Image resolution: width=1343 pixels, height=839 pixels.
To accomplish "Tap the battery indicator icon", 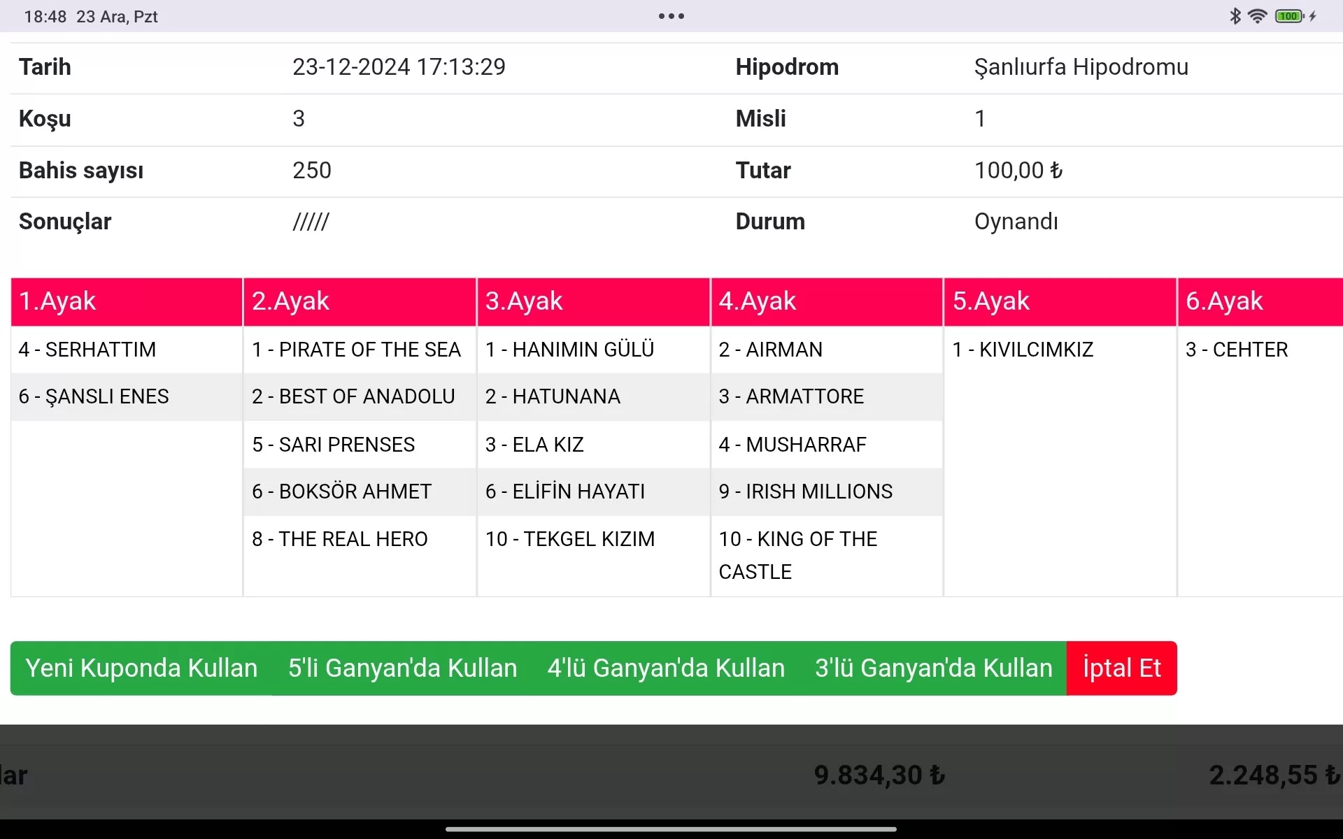I will pyautogui.click(x=1289, y=16).
